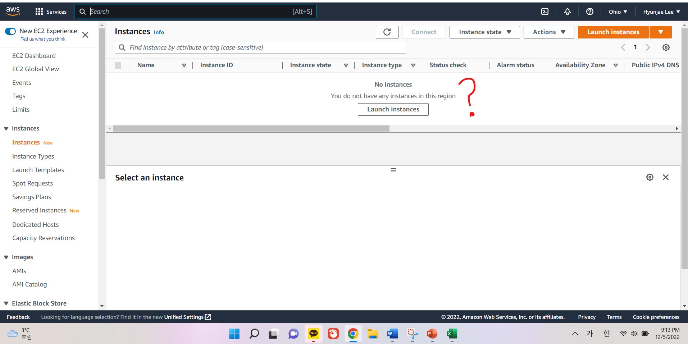Close the Select an instance panel
The width and height of the screenshot is (688, 344).
click(x=666, y=177)
